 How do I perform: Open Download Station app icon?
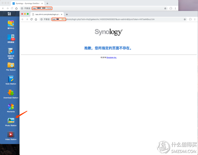pos(11,93)
